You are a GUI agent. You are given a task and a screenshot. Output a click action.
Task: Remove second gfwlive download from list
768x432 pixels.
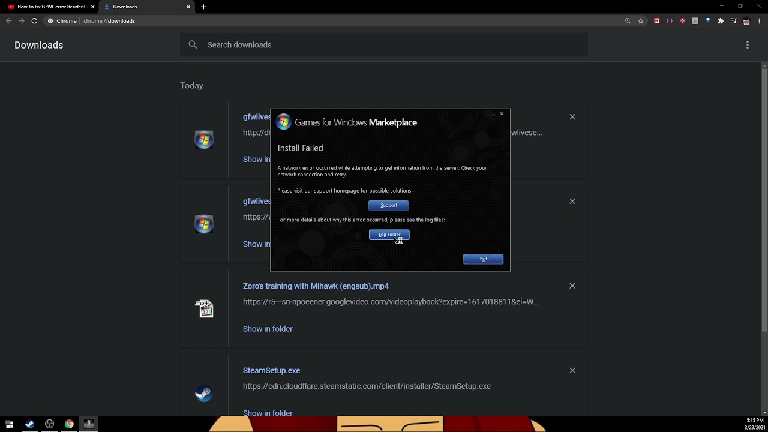[x=572, y=202]
